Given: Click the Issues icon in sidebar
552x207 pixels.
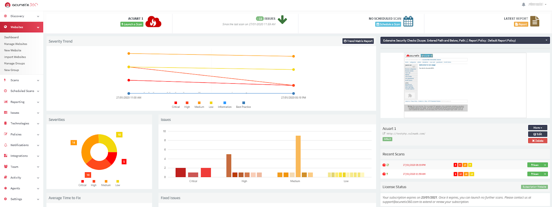Looking at the screenshot, I should pyautogui.click(x=6, y=113).
